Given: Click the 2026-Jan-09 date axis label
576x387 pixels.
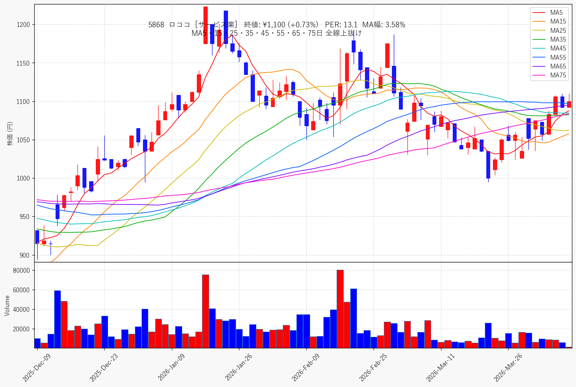Looking at the screenshot, I should click(171, 367).
